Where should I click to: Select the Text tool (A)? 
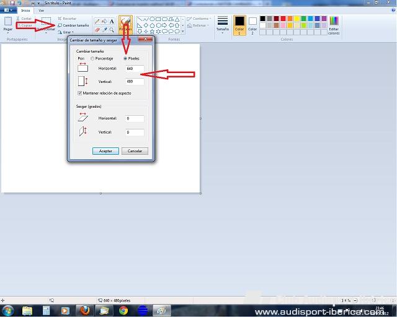tap(112, 21)
